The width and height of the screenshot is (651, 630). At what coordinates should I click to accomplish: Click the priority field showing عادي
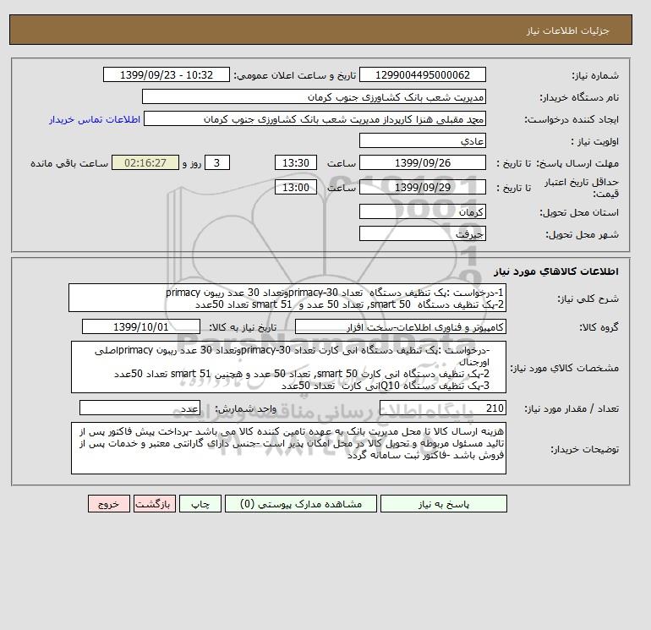[422, 140]
